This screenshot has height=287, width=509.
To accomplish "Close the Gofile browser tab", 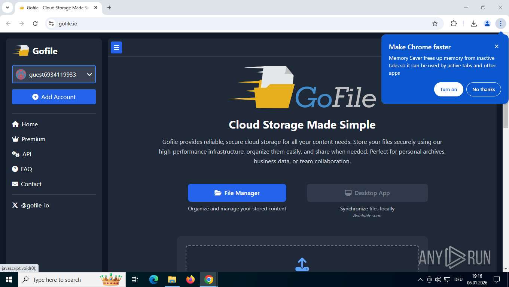I will coord(95,7).
